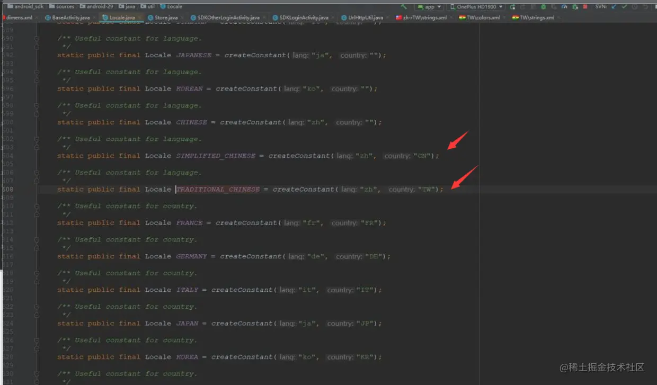This screenshot has height=385, width=657.
Task: Click the SIMPLIFIED_CHINESE constant name
Action: coord(216,156)
